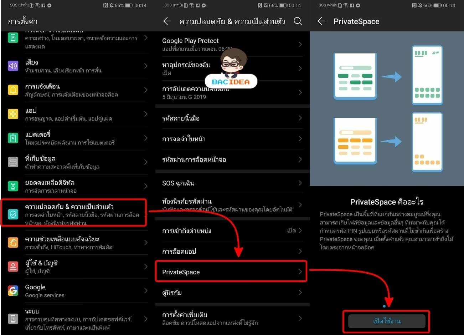Open ความปลอดภัย & ความเป็นส่วนตัว settings row

tap(74, 213)
